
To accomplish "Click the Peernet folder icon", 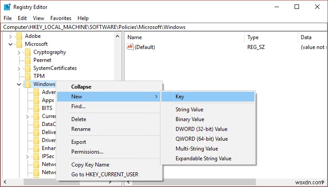I will pos(28,60).
